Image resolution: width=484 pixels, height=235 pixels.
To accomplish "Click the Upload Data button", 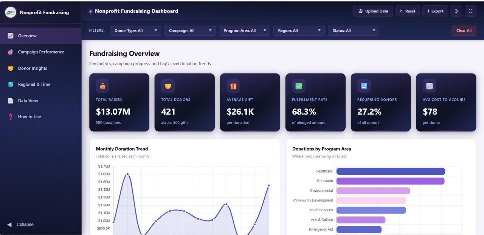I will pos(373,11).
